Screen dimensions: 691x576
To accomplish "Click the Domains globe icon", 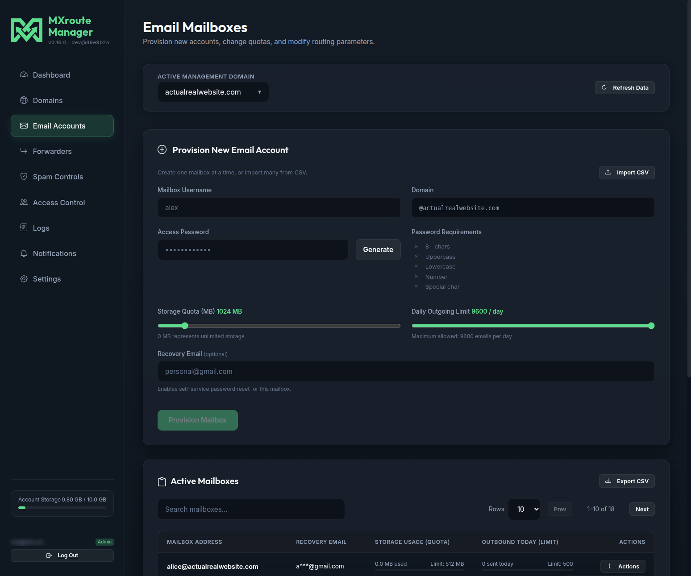I will point(24,100).
